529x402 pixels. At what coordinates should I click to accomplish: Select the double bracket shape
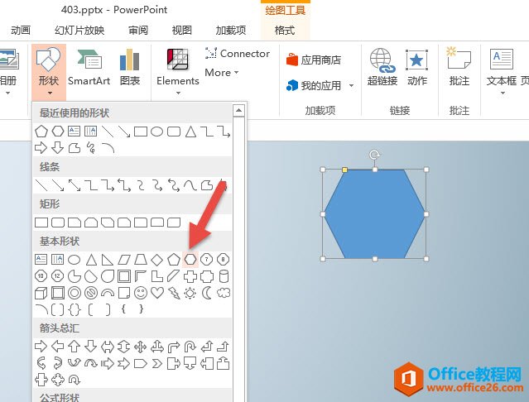click(x=57, y=309)
